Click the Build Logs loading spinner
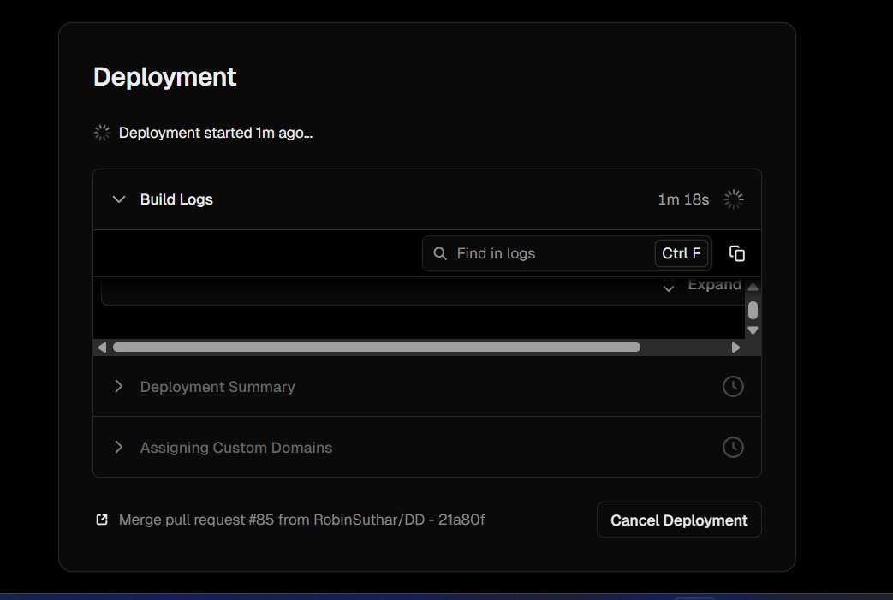 click(734, 199)
